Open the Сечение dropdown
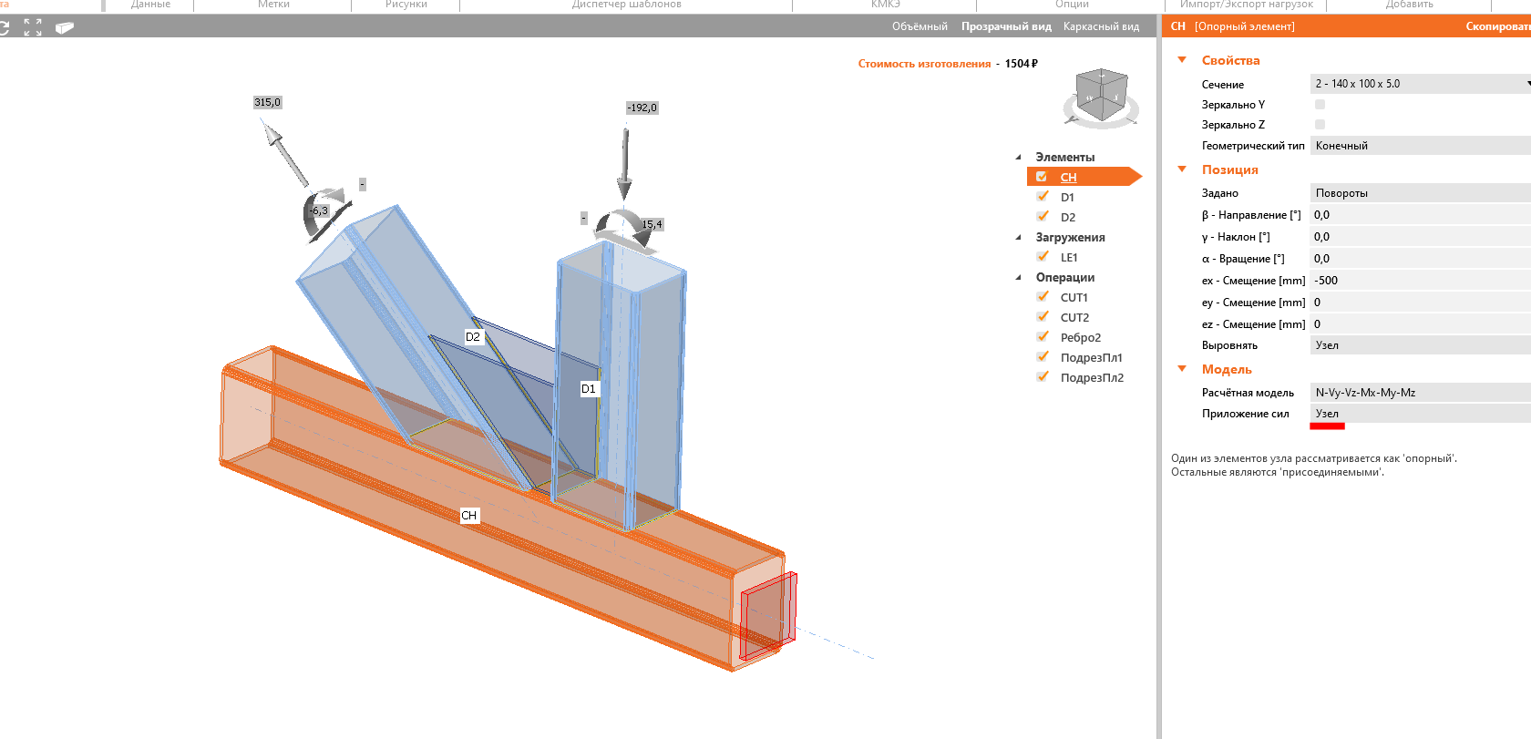Screen dimensions: 1531x739 [1420, 84]
